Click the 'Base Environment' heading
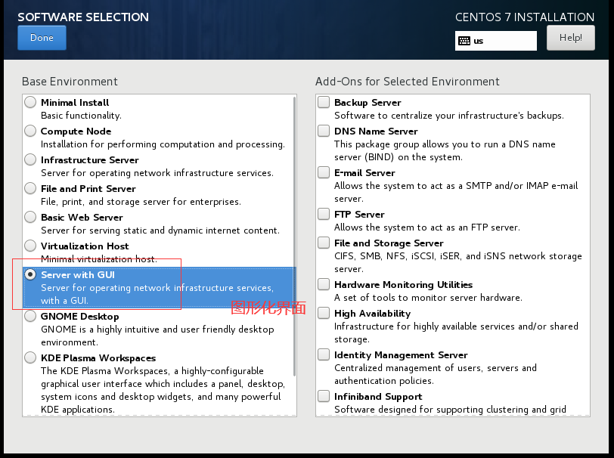The width and height of the screenshot is (614, 458). click(70, 82)
